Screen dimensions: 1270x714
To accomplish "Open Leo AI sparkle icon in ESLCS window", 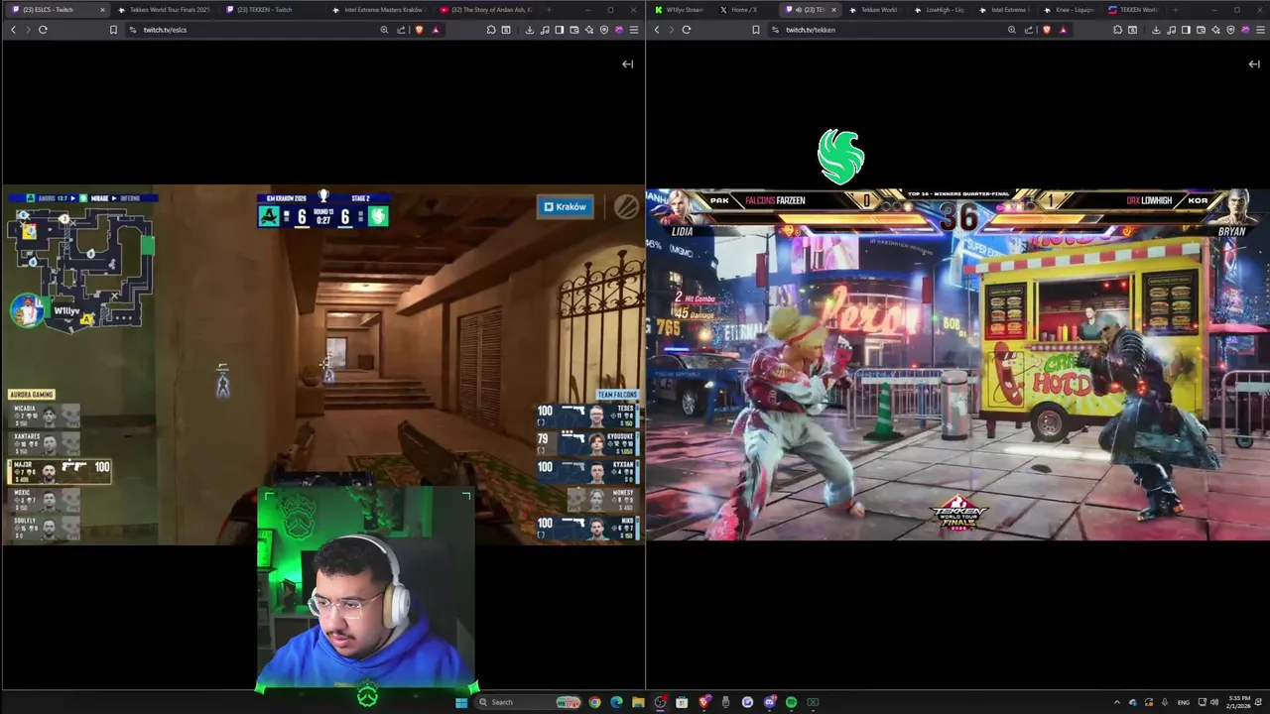I will pos(589,30).
